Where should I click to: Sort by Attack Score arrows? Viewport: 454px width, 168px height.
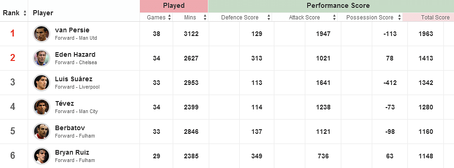[x=335, y=18]
